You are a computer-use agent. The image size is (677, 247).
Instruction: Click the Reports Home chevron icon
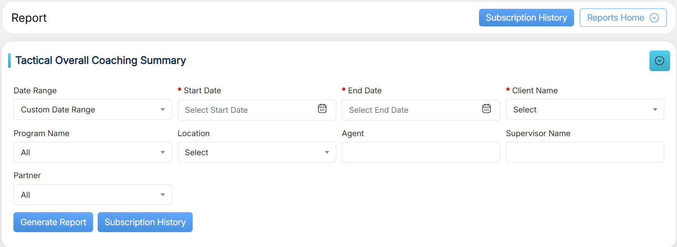pyautogui.click(x=654, y=18)
